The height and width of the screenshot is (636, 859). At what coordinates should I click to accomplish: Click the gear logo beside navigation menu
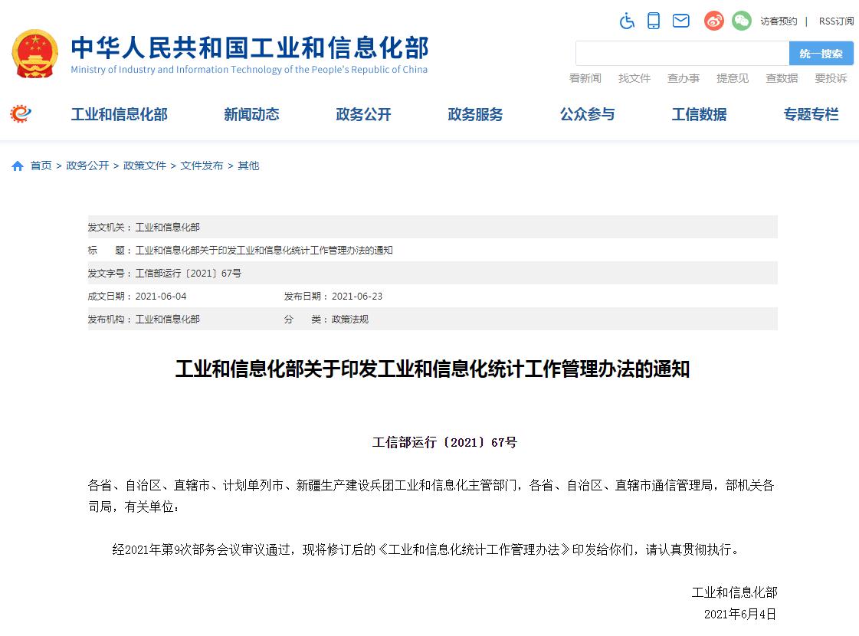coord(21,114)
